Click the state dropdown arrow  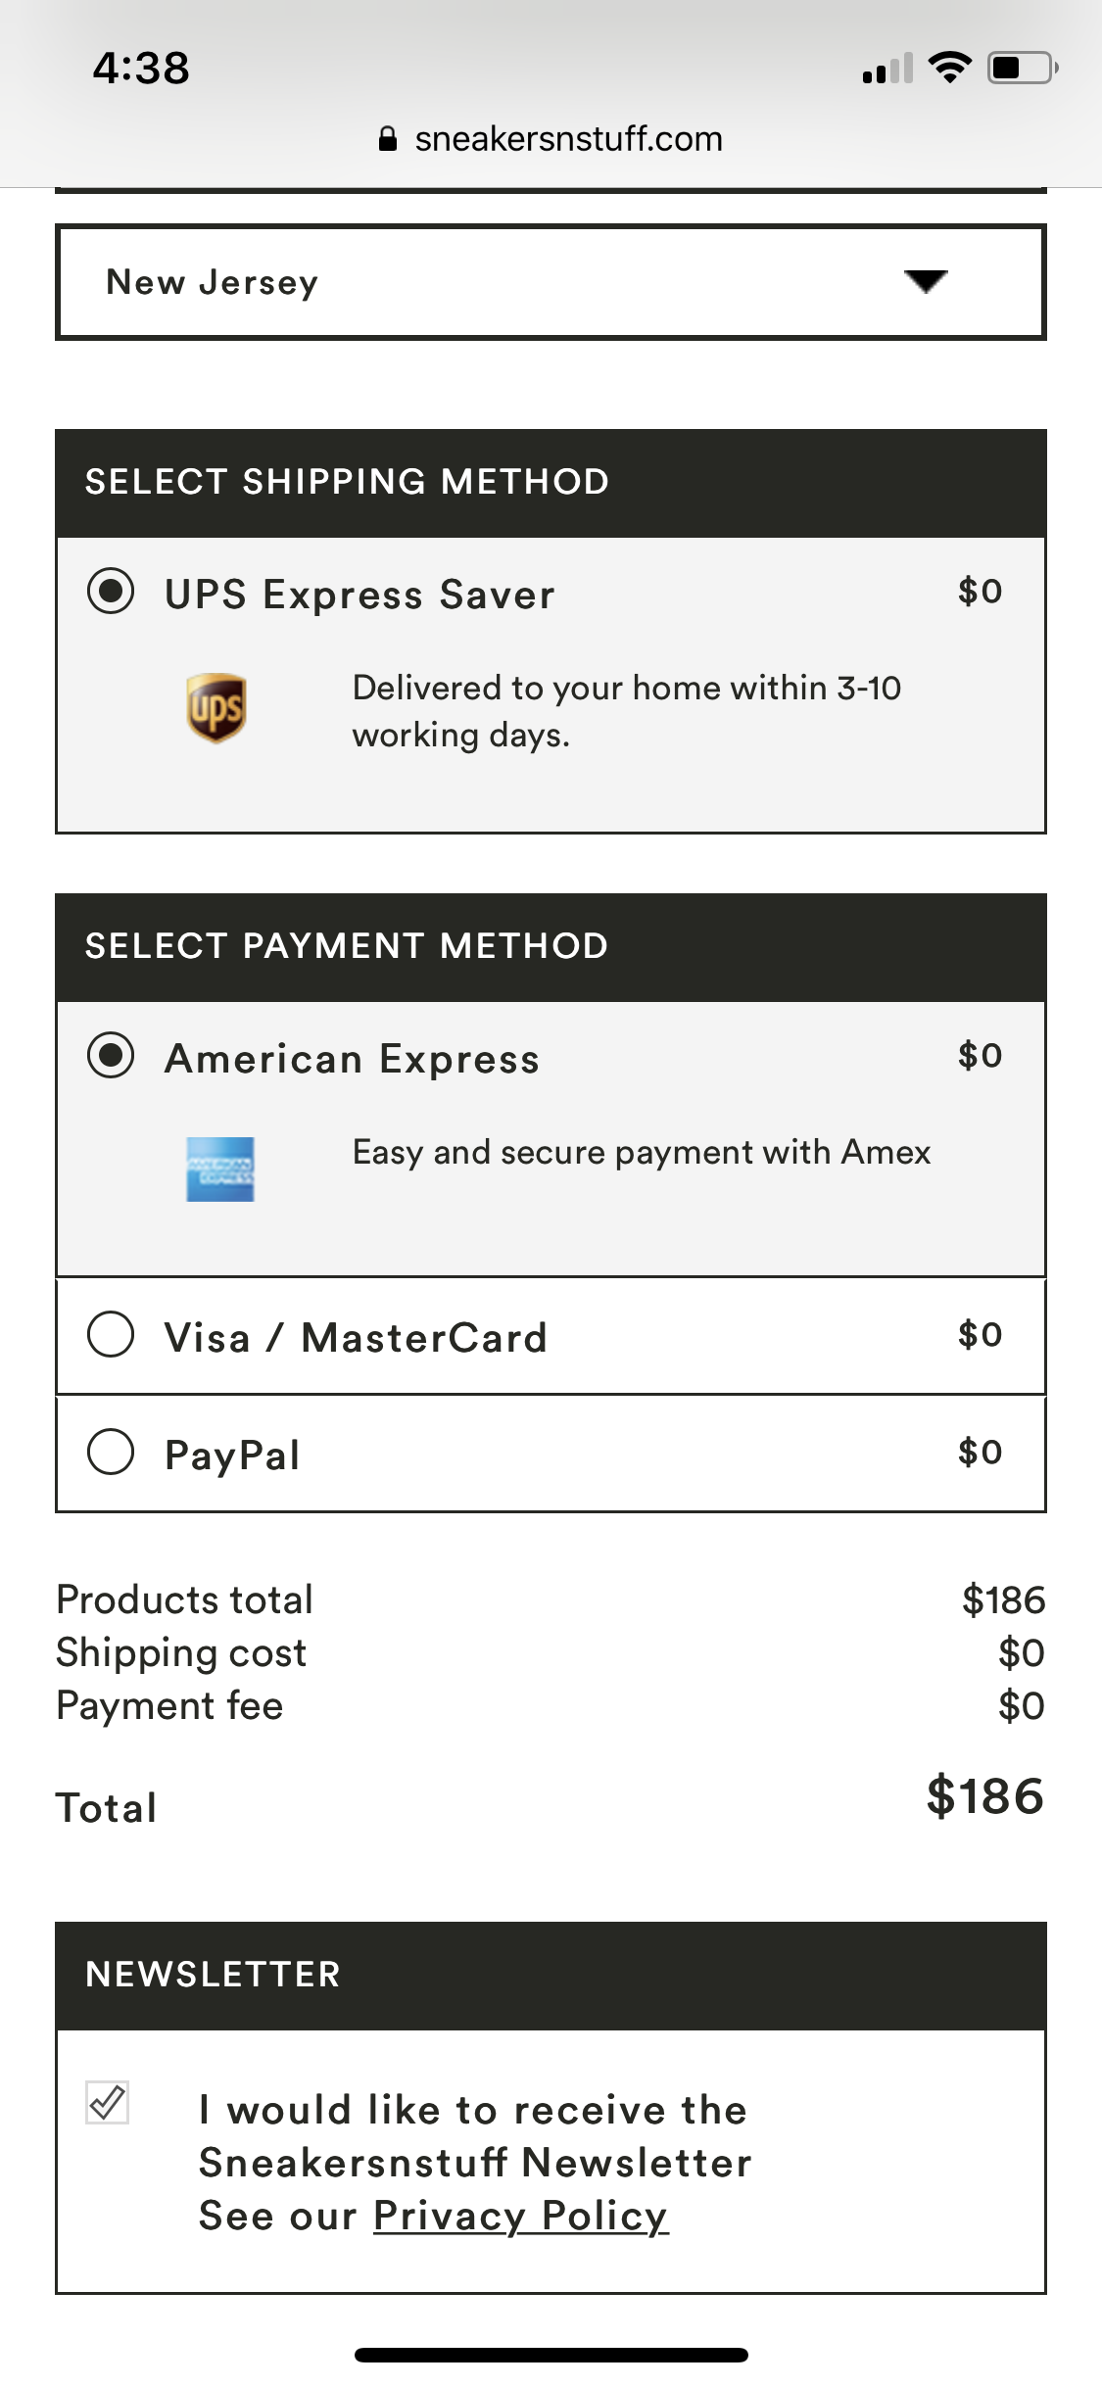pos(926,282)
